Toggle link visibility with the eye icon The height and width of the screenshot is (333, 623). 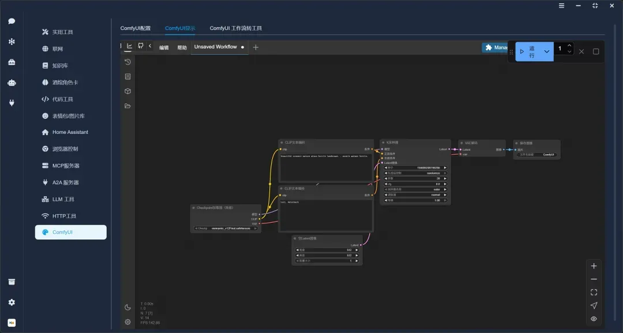(594, 319)
